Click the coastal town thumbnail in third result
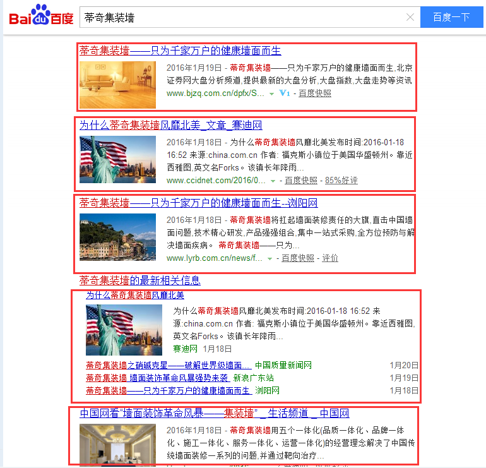The height and width of the screenshot is (468, 486). tap(117, 237)
